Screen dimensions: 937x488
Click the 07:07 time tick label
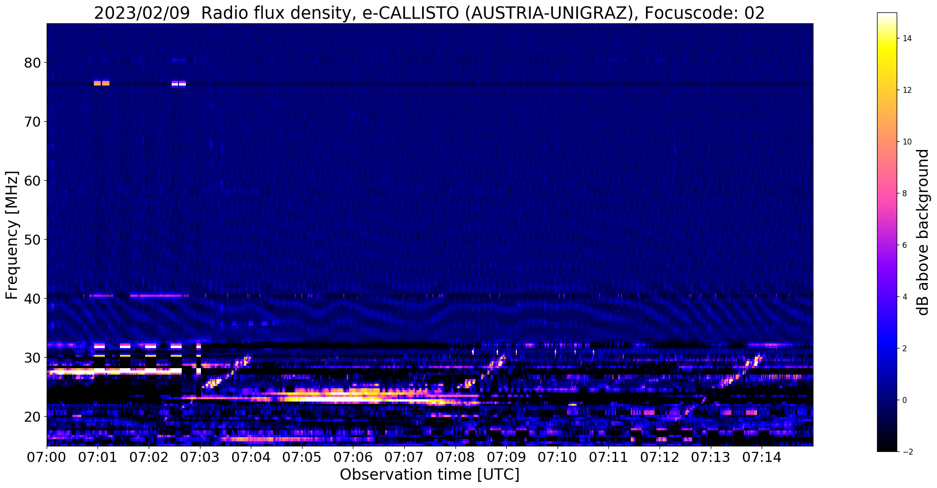[x=404, y=457]
